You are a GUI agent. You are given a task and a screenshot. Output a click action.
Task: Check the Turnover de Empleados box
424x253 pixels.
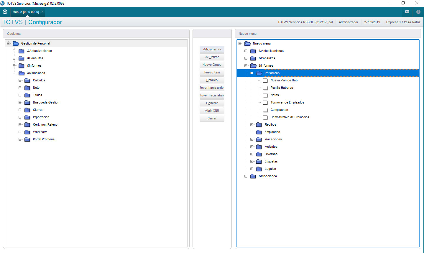[x=265, y=102]
